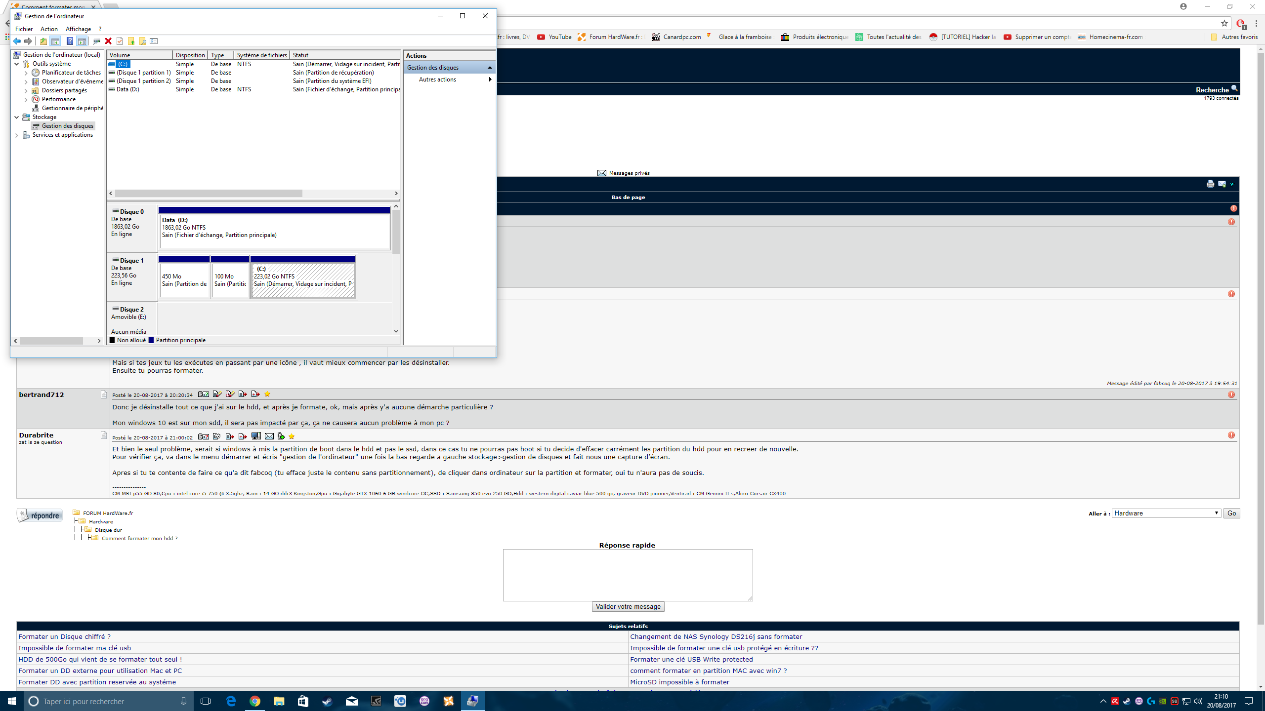The image size is (1265, 711).
Task: Sort by the Statut column header
Action: click(345, 55)
